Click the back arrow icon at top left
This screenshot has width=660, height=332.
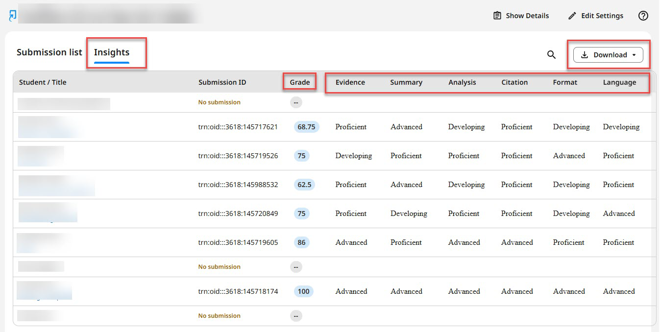(x=13, y=16)
